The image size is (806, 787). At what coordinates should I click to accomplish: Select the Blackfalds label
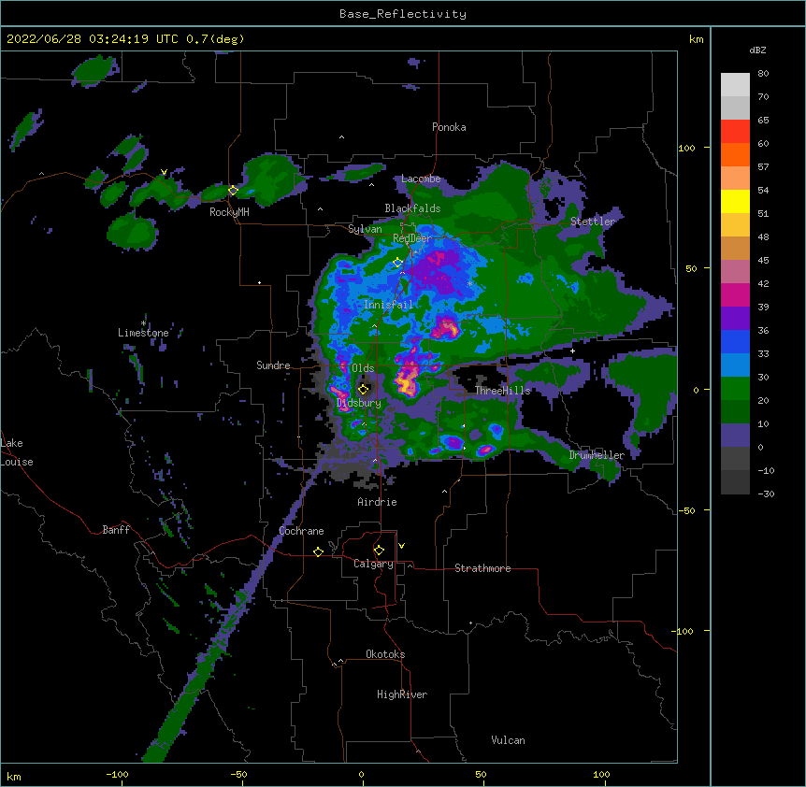412,208
